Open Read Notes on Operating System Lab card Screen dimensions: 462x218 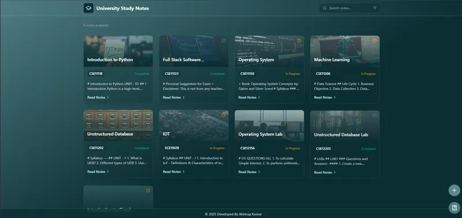(249, 172)
